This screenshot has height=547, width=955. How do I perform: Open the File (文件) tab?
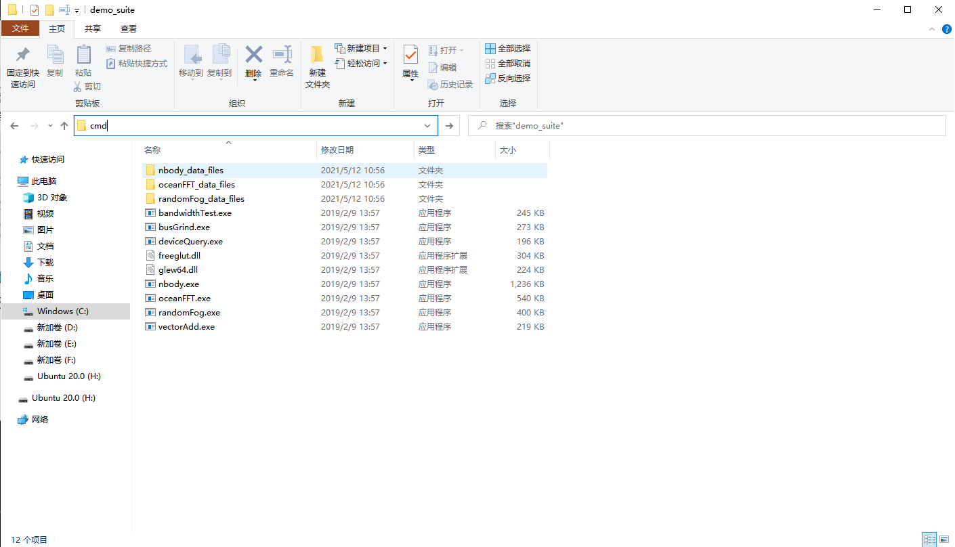click(x=20, y=28)
